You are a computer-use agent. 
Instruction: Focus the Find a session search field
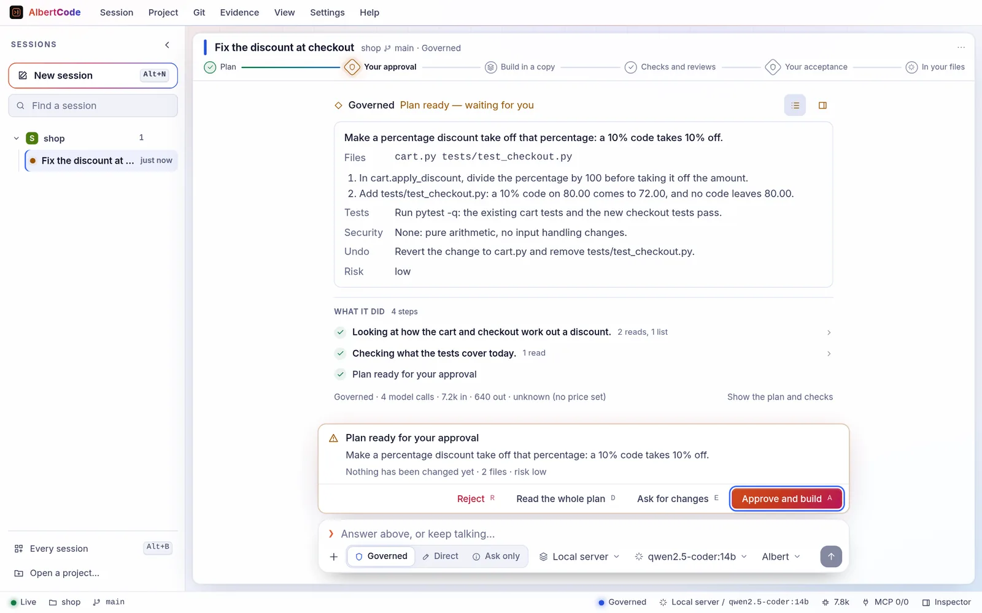click(93, 105)
